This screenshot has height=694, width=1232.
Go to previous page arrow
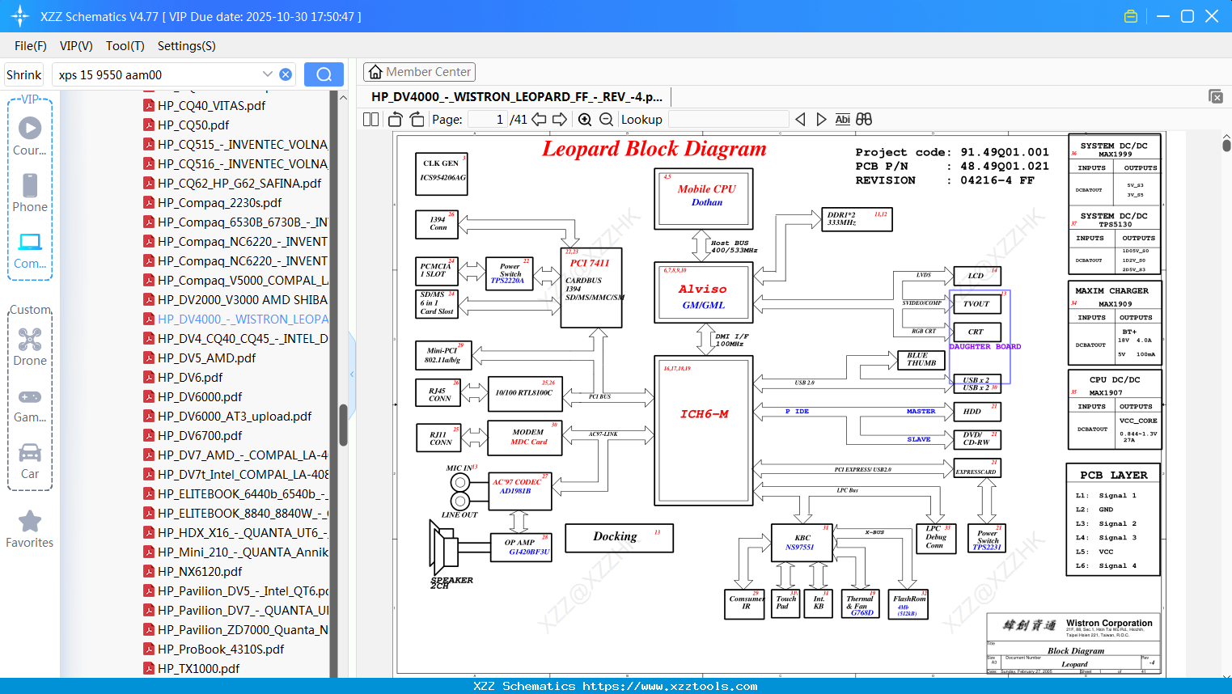(539, 119)
